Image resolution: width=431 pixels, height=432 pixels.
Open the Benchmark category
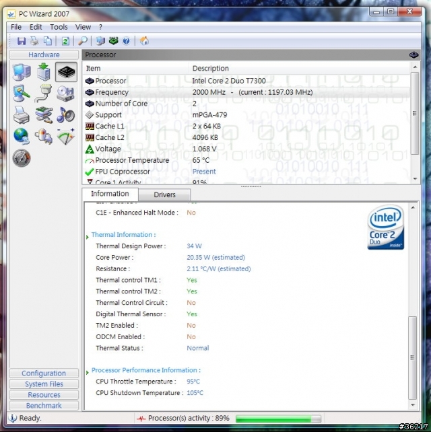click(x=44, y=405)
